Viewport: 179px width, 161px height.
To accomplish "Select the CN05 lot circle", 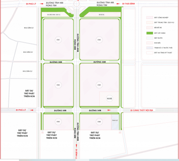I will (99, 85).
